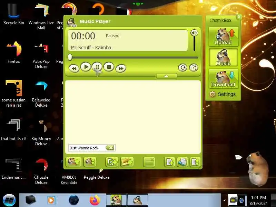The image size is (276, 207).
Task: Click the hamster plus add icon
Action: pos(73,161)
